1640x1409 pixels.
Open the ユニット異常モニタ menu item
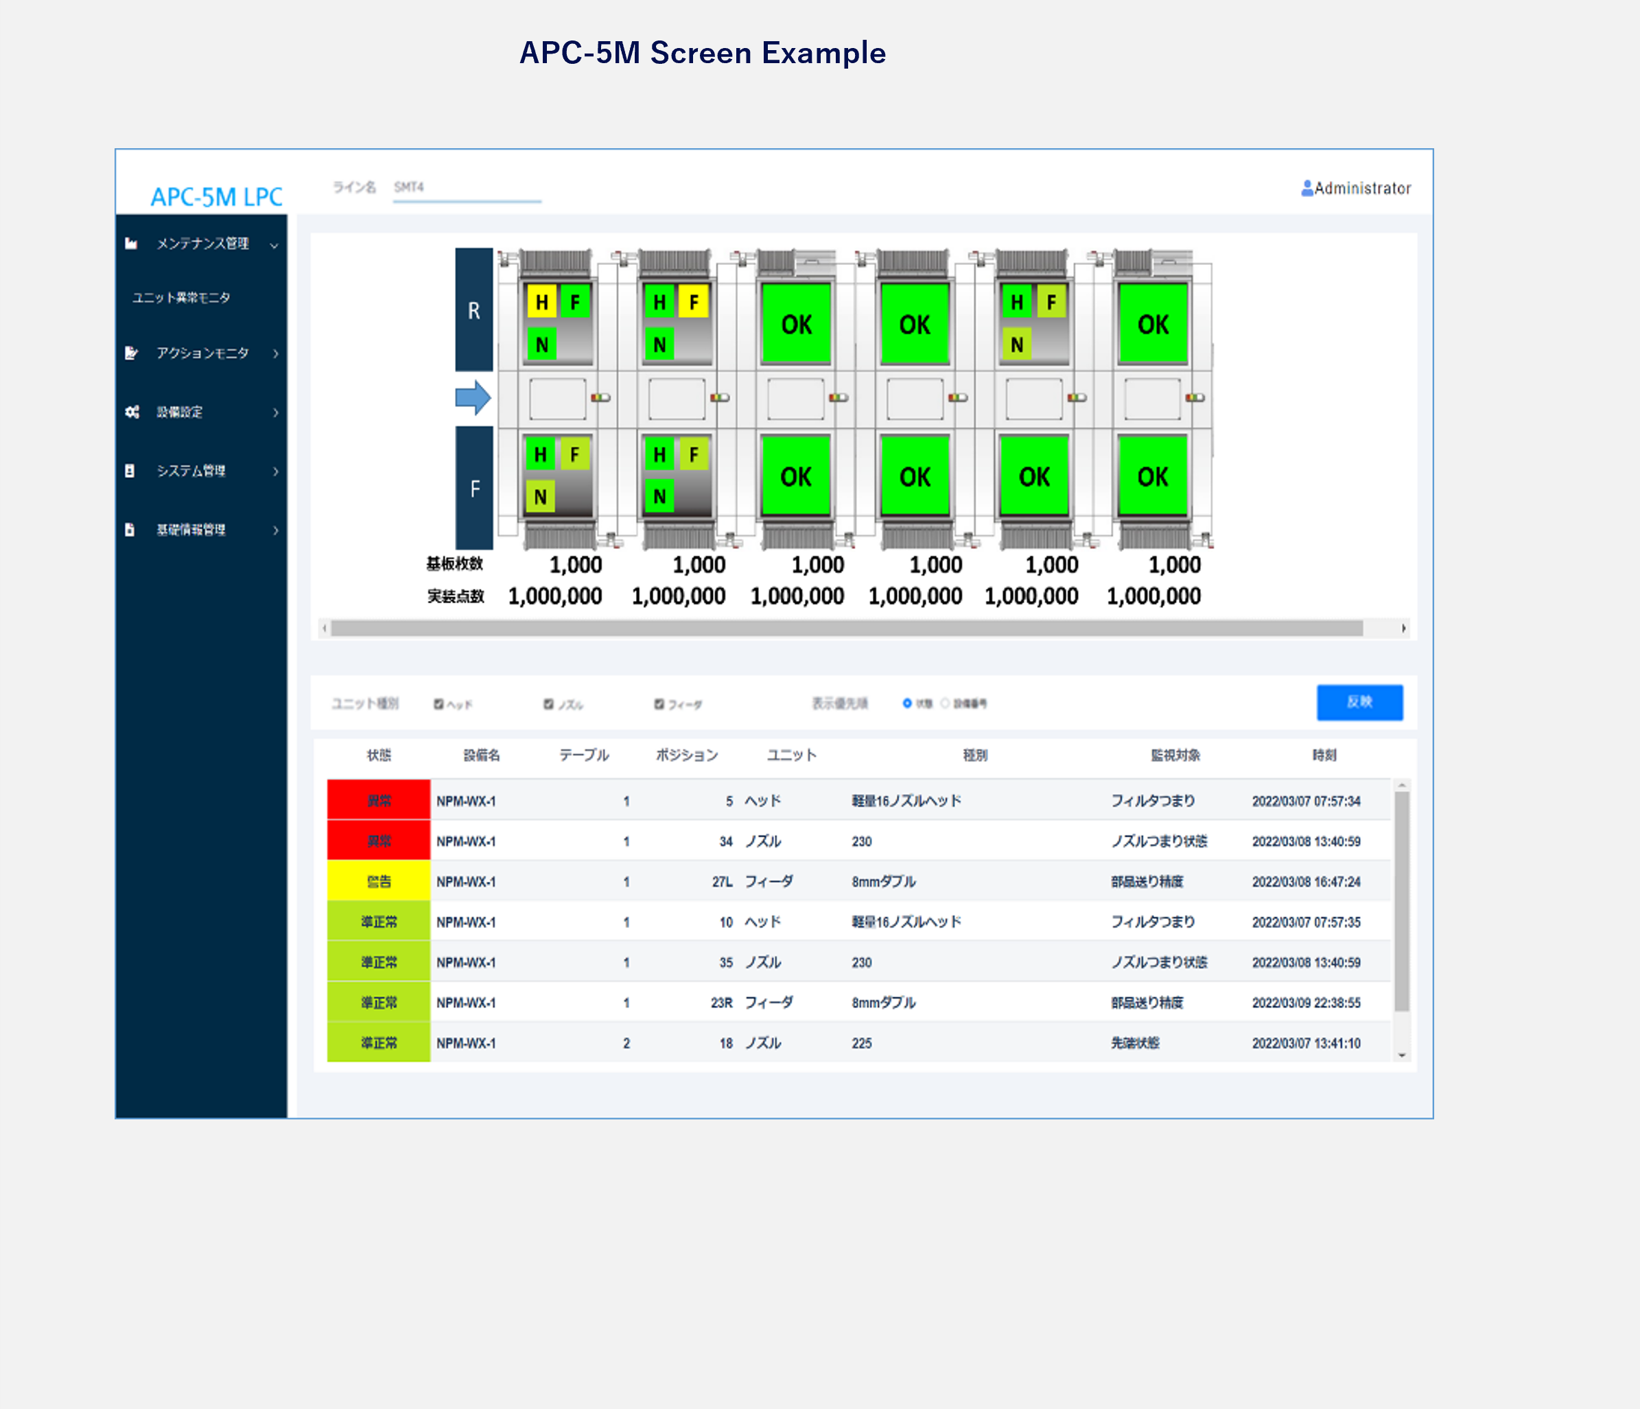[x=181, y=298]
